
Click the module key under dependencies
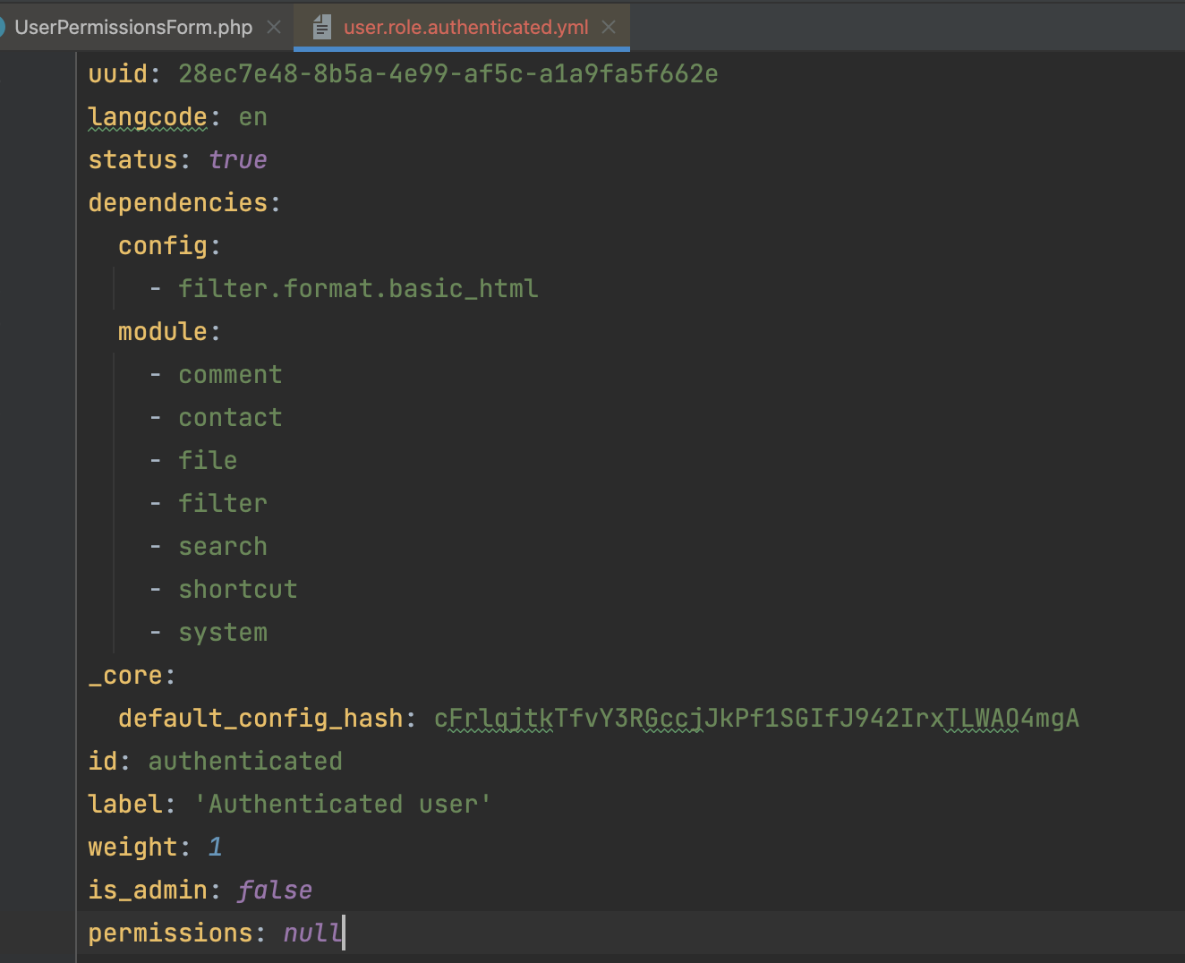[x=162, y=331]
